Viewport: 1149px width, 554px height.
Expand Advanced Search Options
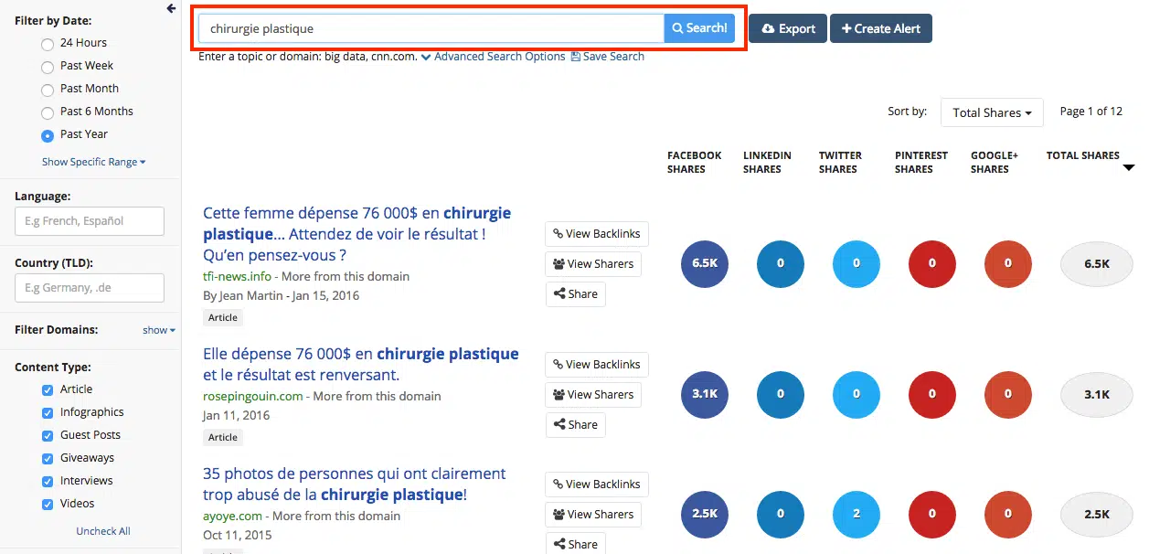pyautogui.click(x=493, y=57)
